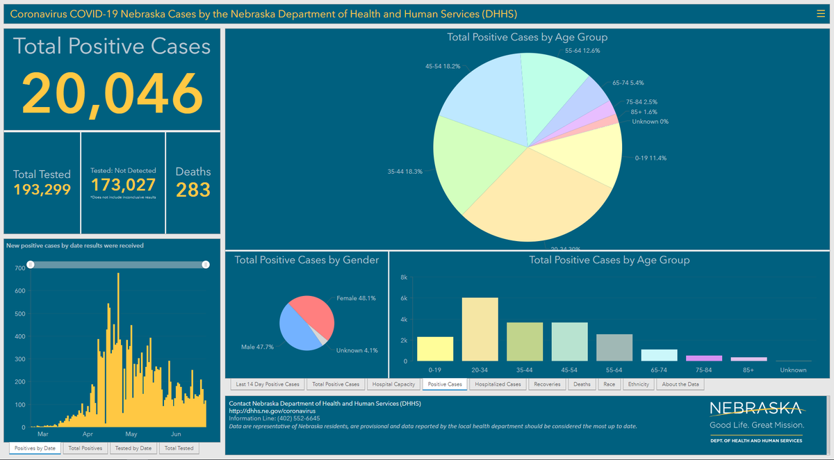
Task: Click the 45-54 bar in the age chart
Action: [x=570, y=342]
